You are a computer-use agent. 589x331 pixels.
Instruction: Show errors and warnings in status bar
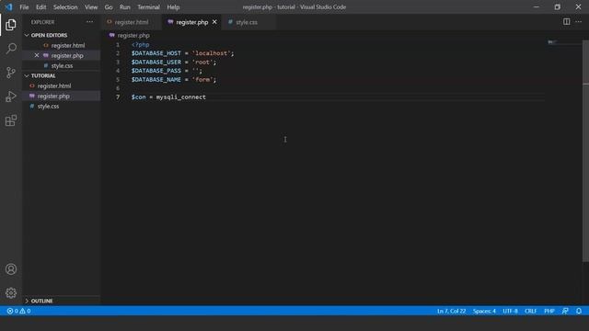click(x=18, y=311)
